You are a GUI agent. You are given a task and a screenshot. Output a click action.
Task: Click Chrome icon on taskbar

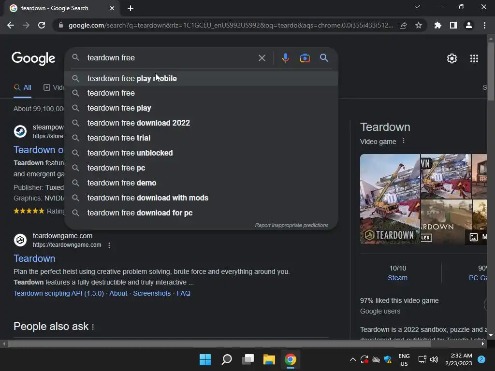click(291, 359)
